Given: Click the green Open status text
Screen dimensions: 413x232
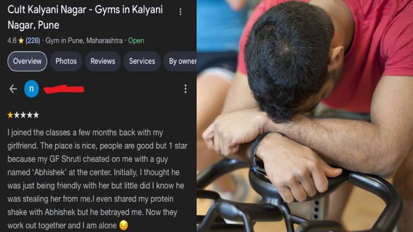Looking at the screenshot, I should click(x=136, y=41).
